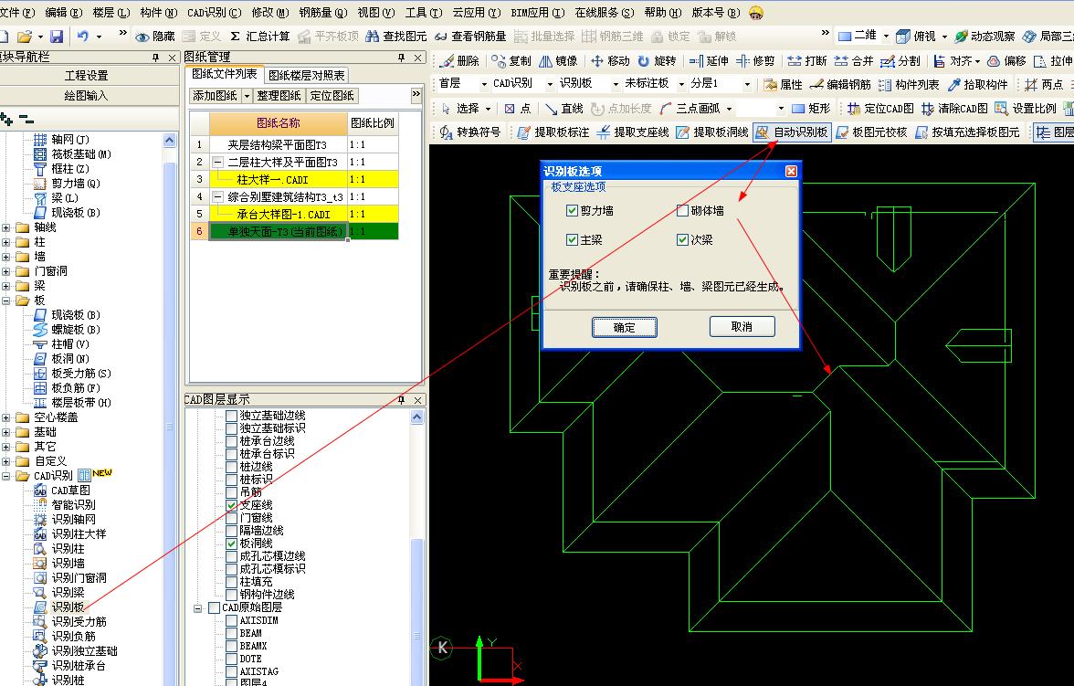Click 取消 to cancel dialog
This screenshot has width=1074, height=686.
742,327
